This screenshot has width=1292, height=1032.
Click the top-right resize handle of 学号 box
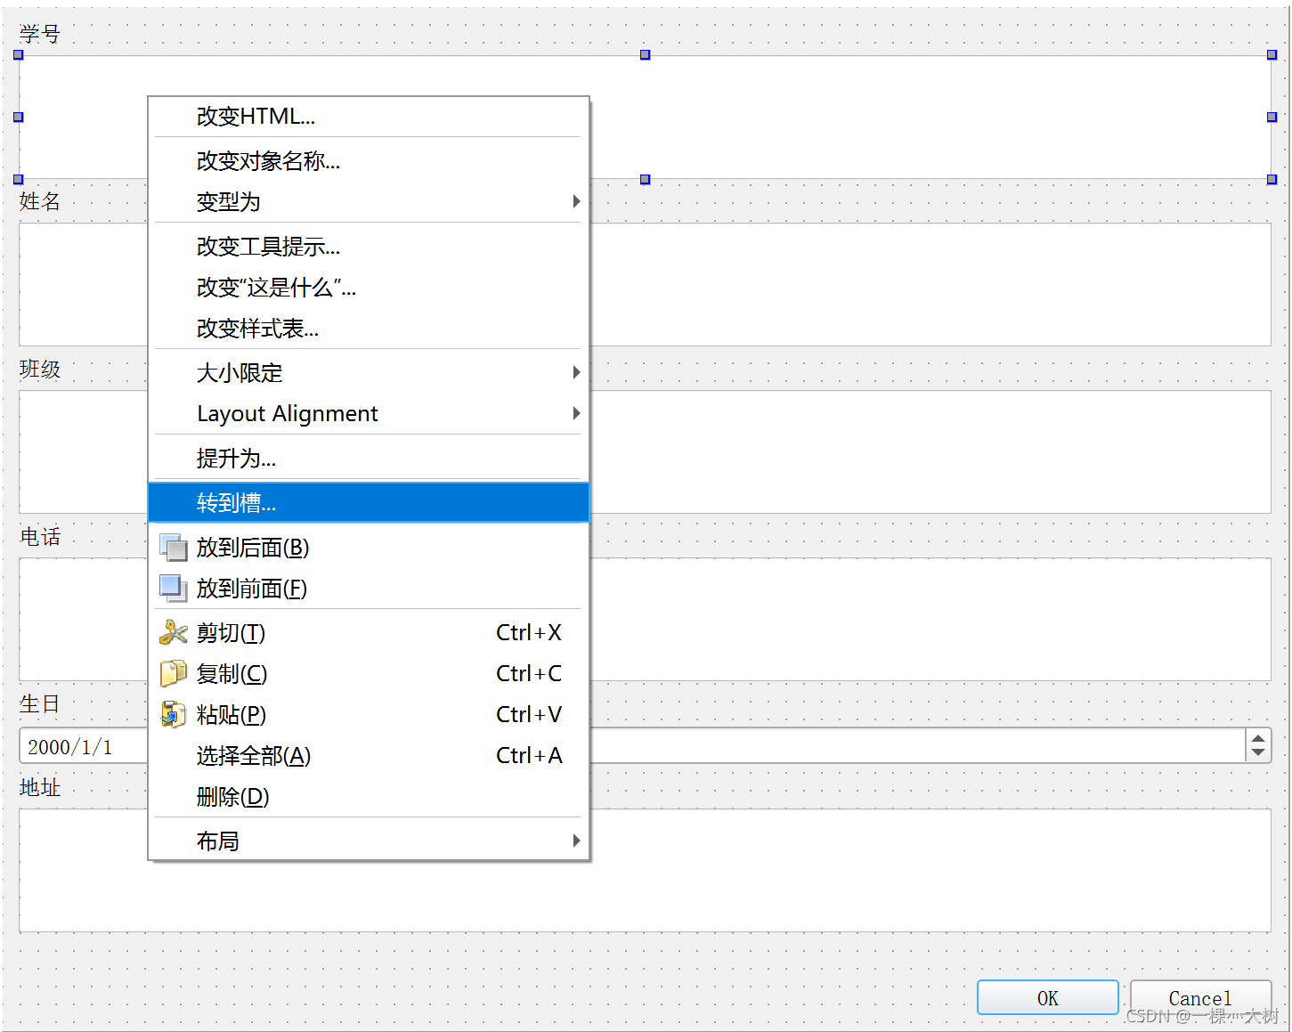tap(1272, 55)
